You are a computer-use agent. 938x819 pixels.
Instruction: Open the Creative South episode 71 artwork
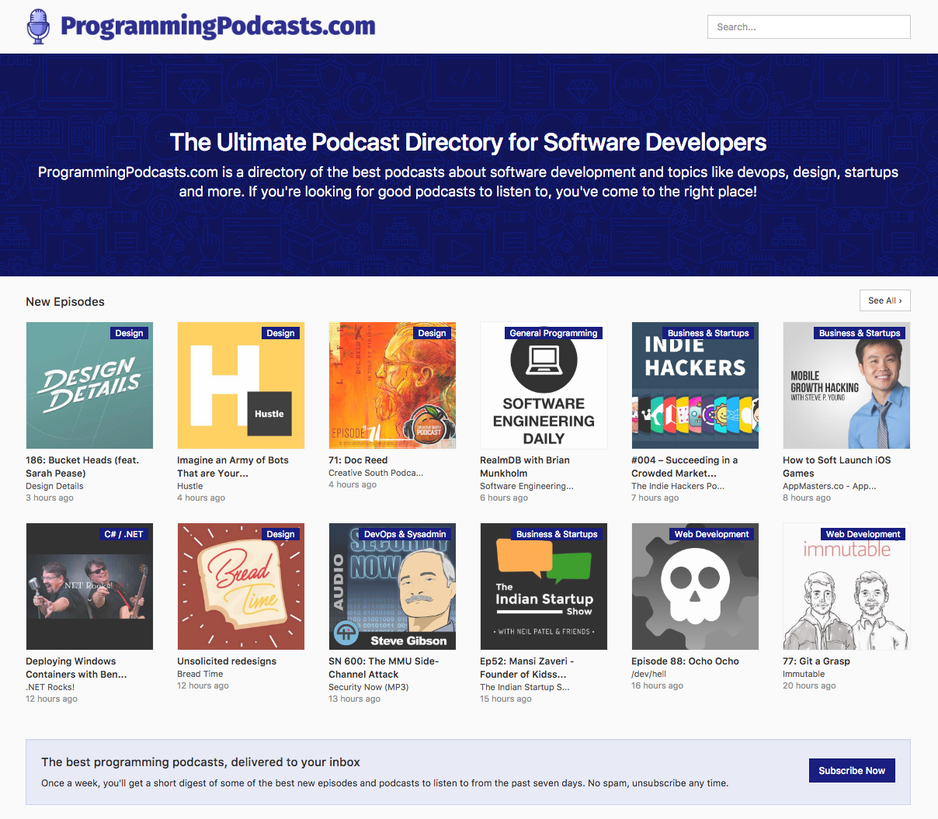392,385
